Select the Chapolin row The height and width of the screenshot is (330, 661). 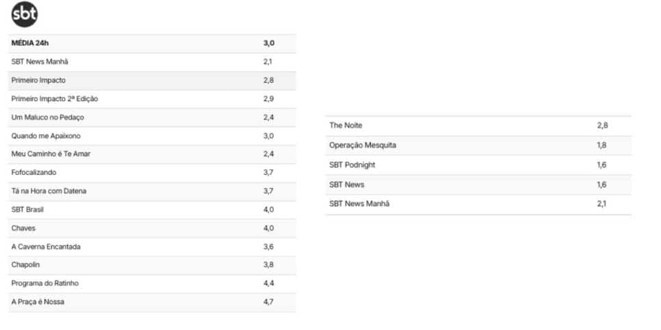[152, 265]
